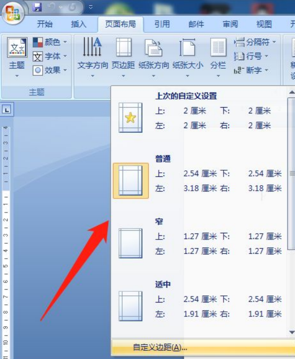Open theme 效果 effects dropdown
Screen dimensions: 295x359
50,70
